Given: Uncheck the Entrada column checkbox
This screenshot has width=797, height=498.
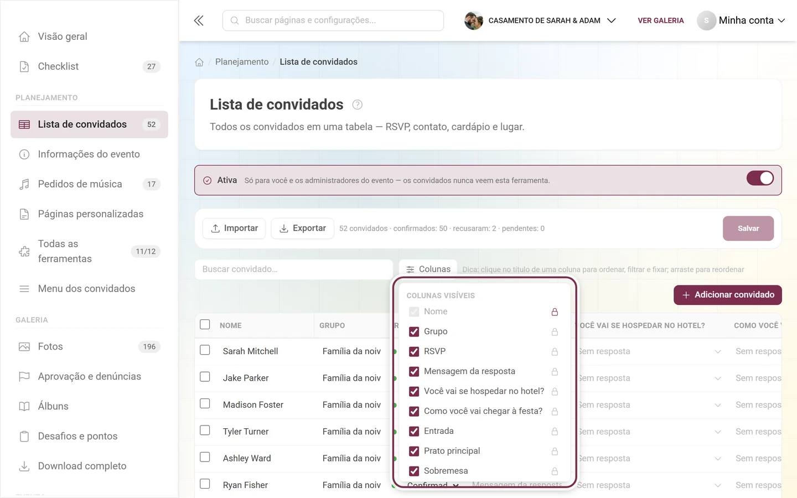Looking at the screenshot, I should click(x=414, y=431).
